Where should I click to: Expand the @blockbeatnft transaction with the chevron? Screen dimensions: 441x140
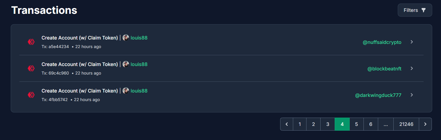point(412,68)
